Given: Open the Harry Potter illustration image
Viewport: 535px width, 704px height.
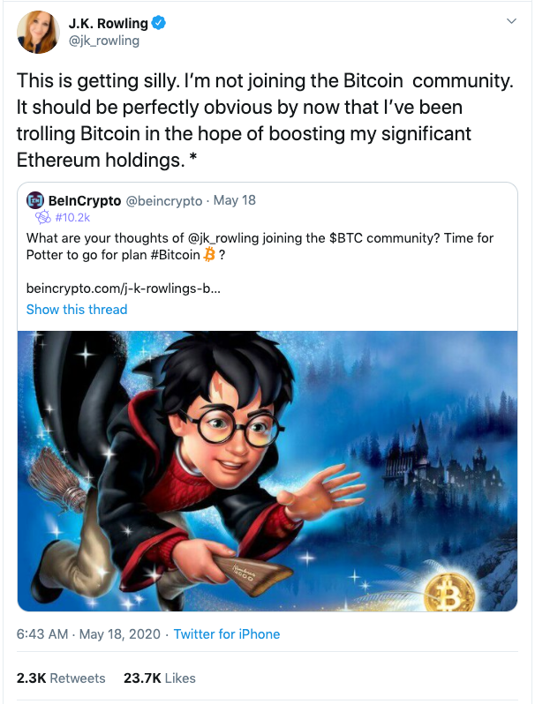Looking at the screenshot, I should point(267,471).
